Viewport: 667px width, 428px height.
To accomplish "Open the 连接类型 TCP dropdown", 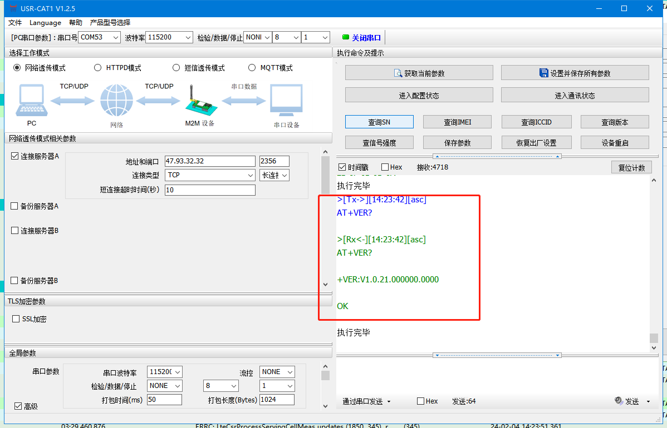I will pyautogui.click(x=210, y=175).
